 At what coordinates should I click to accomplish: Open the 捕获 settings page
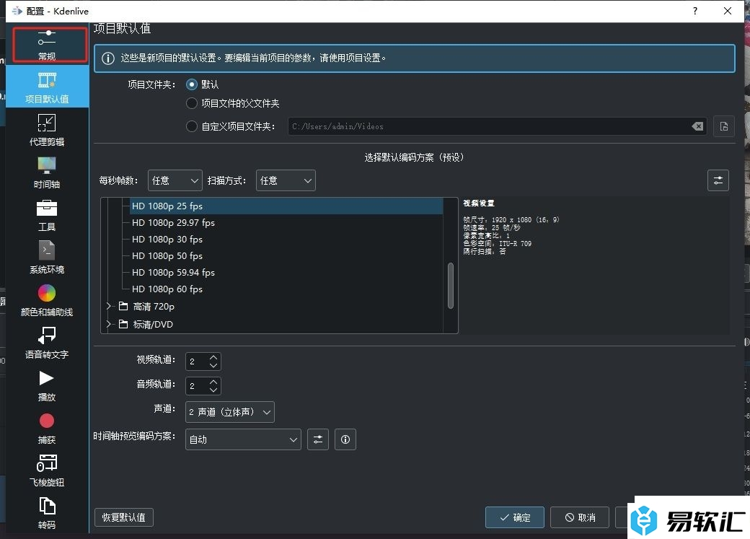pos(47,427)
